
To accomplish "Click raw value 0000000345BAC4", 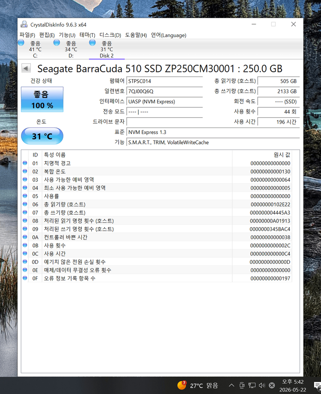I will (270, 229).
